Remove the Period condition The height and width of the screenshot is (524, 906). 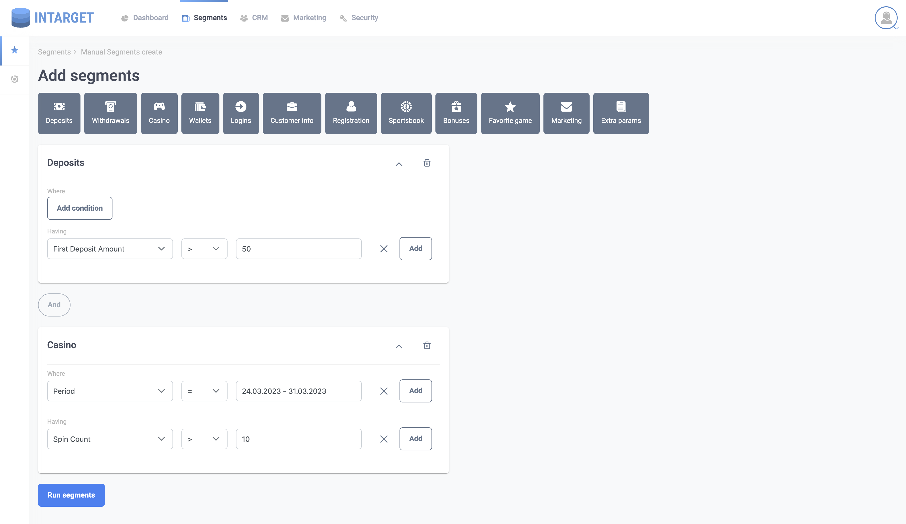point(384,391)
